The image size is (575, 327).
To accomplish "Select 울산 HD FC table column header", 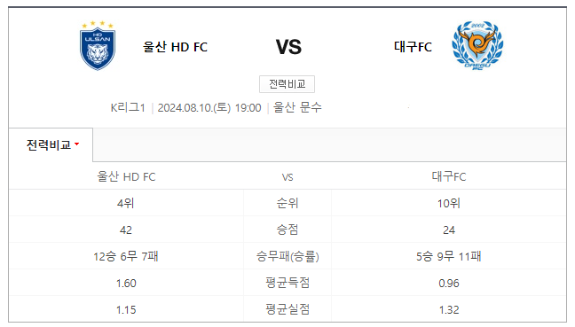I will [x=126, y=177].
